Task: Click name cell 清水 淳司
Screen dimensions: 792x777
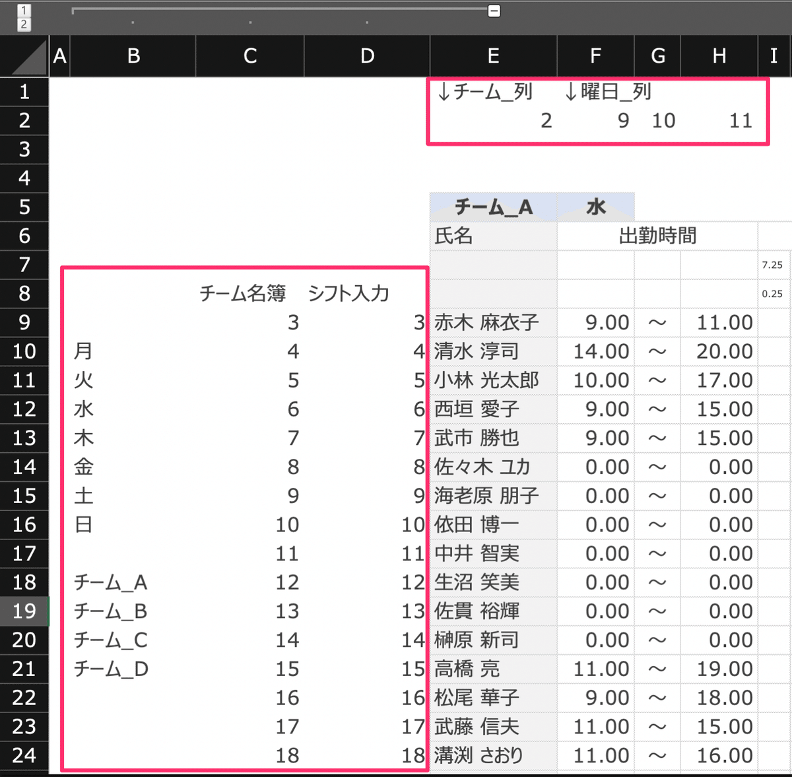Action: pos(493,351)
